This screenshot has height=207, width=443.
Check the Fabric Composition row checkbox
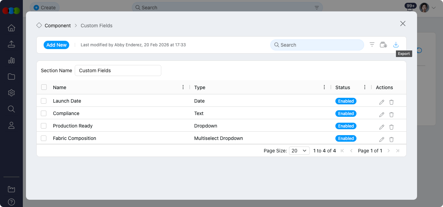click(44, 138)
